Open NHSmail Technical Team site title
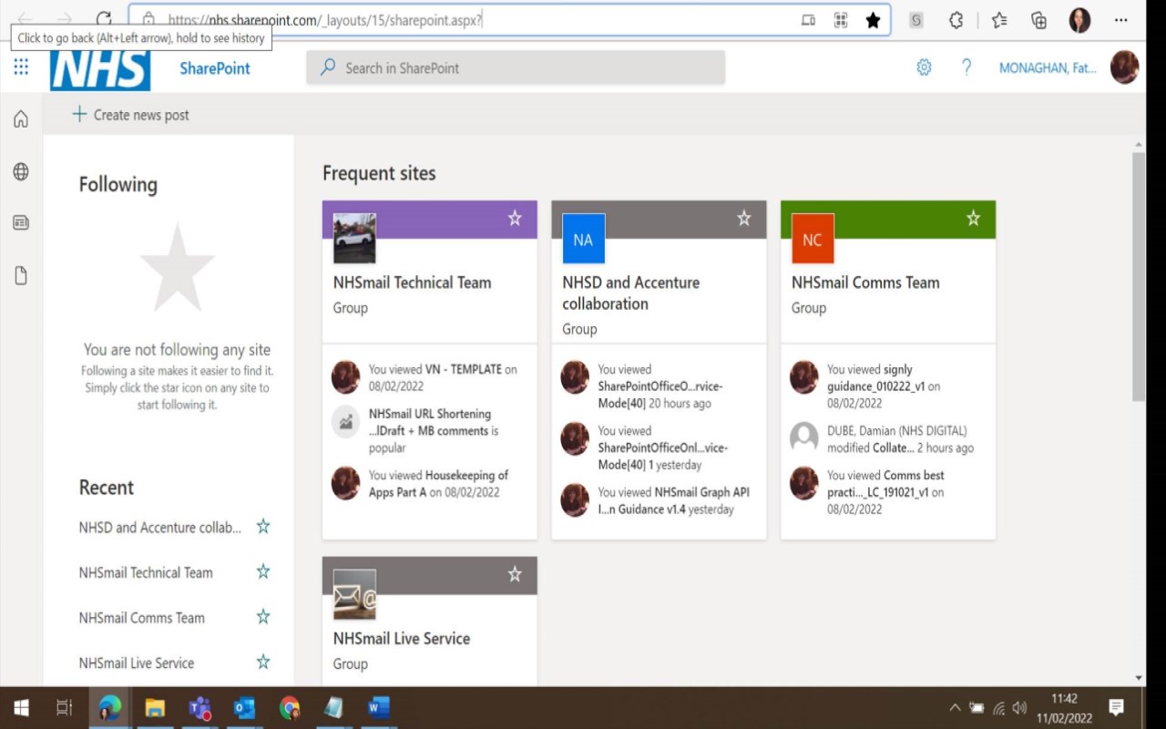The height and width of the screenshot is (729, 1166). click(x=412, y=282)
